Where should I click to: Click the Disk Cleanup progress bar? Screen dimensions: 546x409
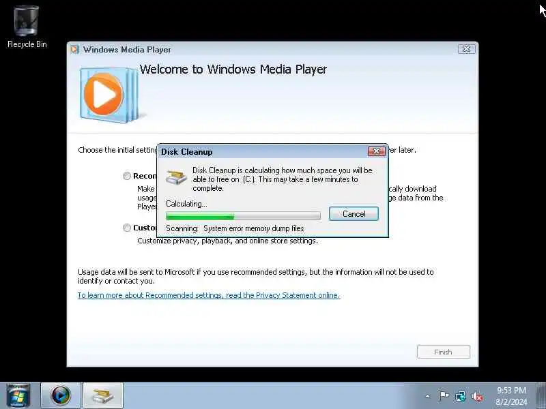pos(243,216)
